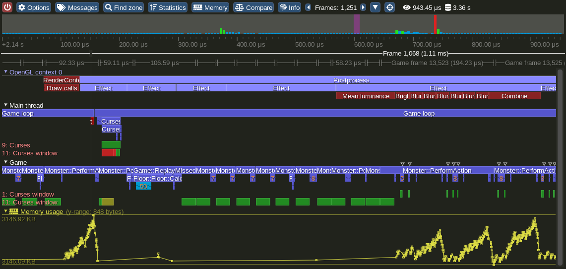Click the red power connection icon
Screen dimensions: 566x269
[7, 7]
